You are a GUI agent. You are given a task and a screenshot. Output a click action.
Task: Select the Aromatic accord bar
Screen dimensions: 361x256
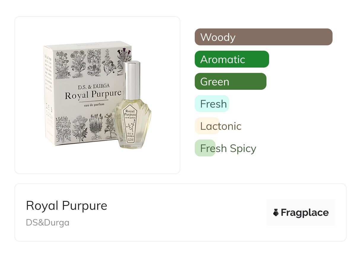pos(231,59)
